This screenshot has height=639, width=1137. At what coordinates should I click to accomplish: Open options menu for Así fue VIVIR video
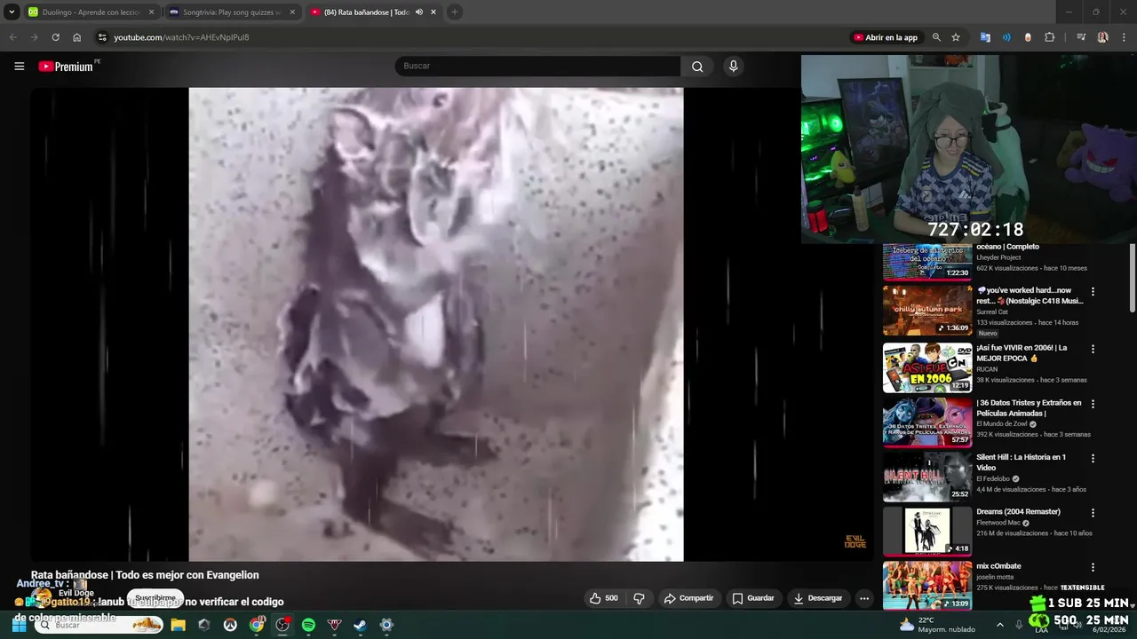[1093, 349]
